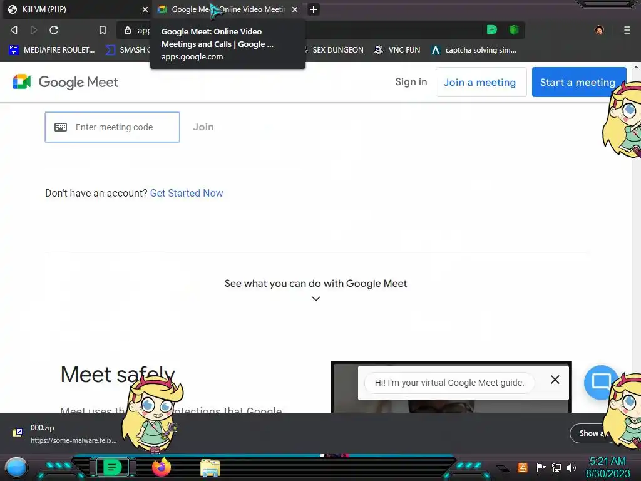Image resolution: width=641 pixels, height=481 pixels.
Task: Click Show all downloads button
Action: click(591, 433)
